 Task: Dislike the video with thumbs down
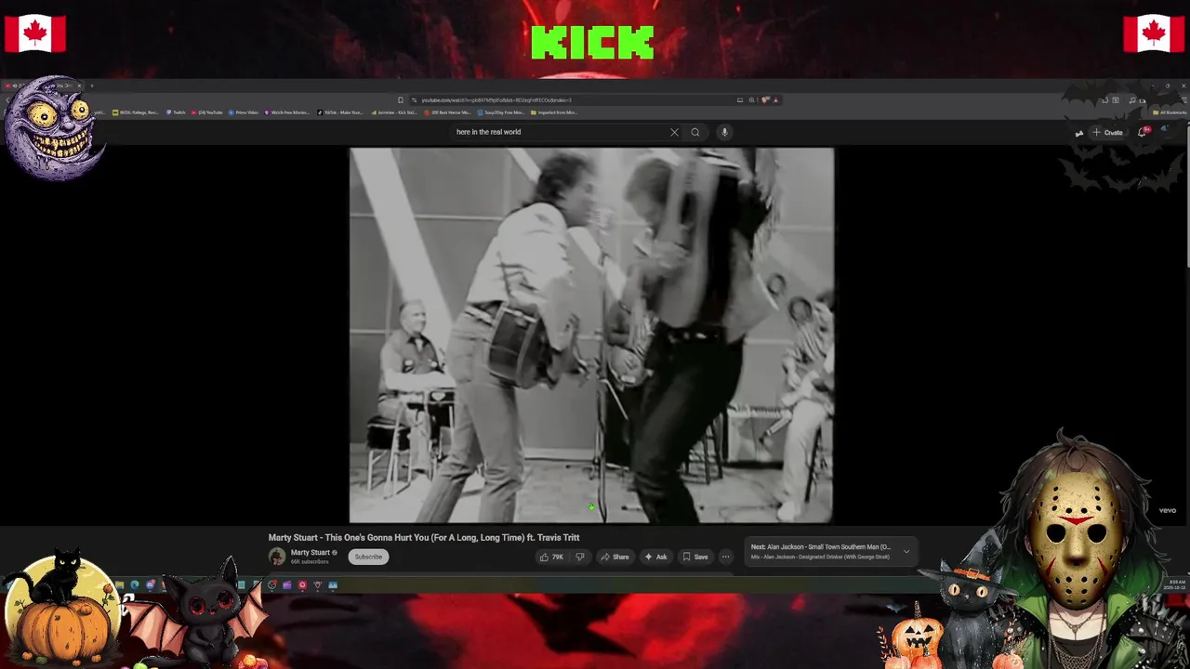(580, 557)
